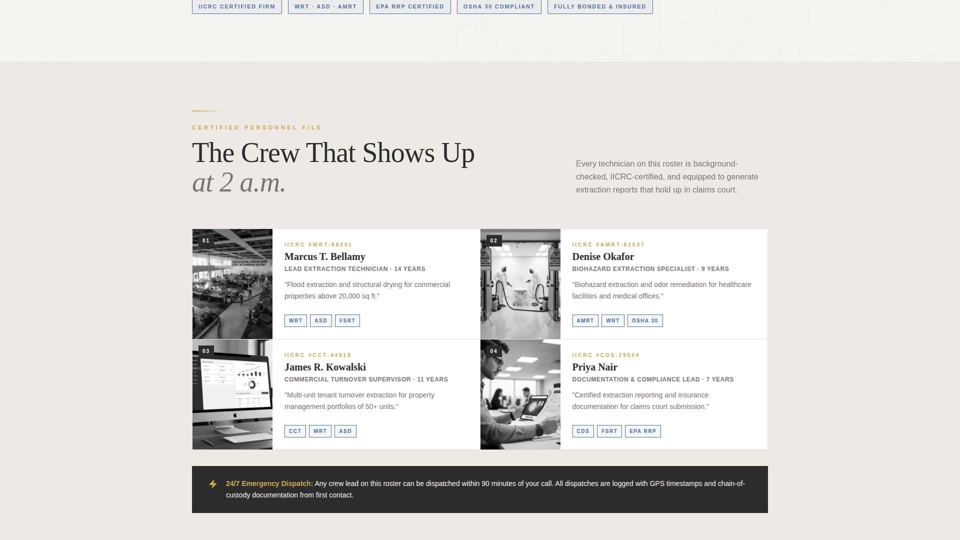The width and height of the screenshot is (960, 540).
Task: Click the 04 number badge
Action: pos(494,351)
